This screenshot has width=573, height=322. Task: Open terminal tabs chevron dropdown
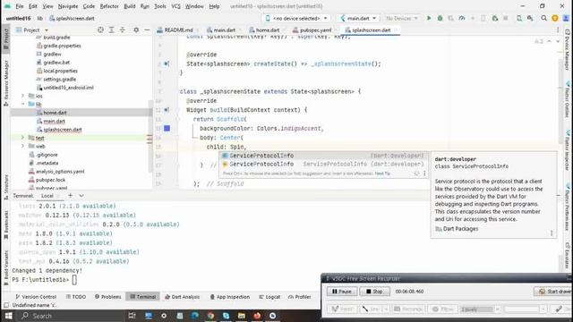81,196
